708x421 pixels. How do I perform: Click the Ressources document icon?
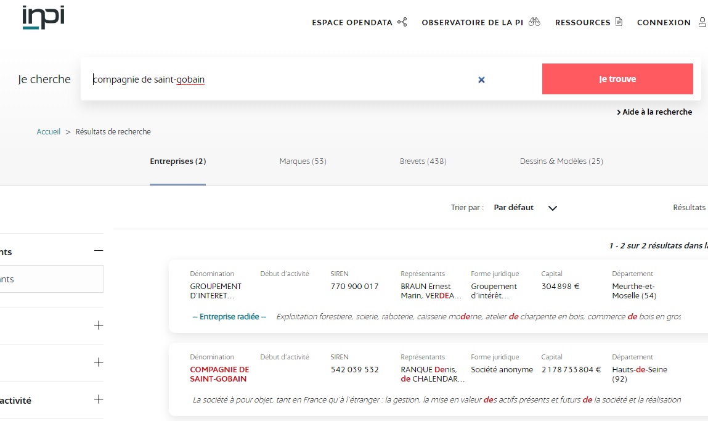[619, 22]
